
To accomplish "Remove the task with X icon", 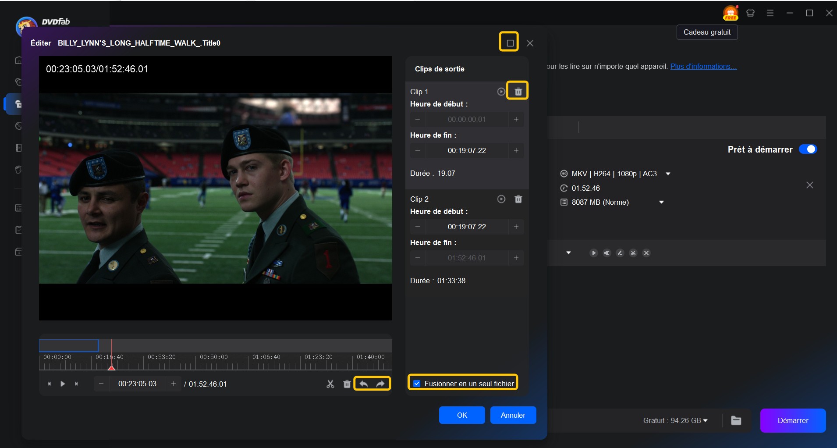I will [810, 185].
